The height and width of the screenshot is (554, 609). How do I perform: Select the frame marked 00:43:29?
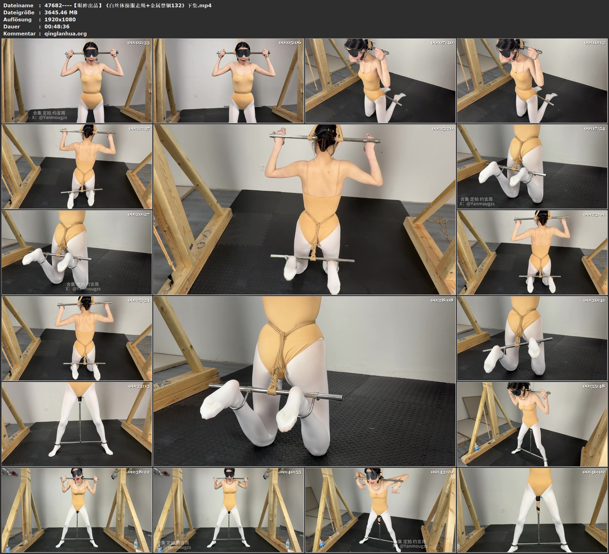tap(380, 510)
